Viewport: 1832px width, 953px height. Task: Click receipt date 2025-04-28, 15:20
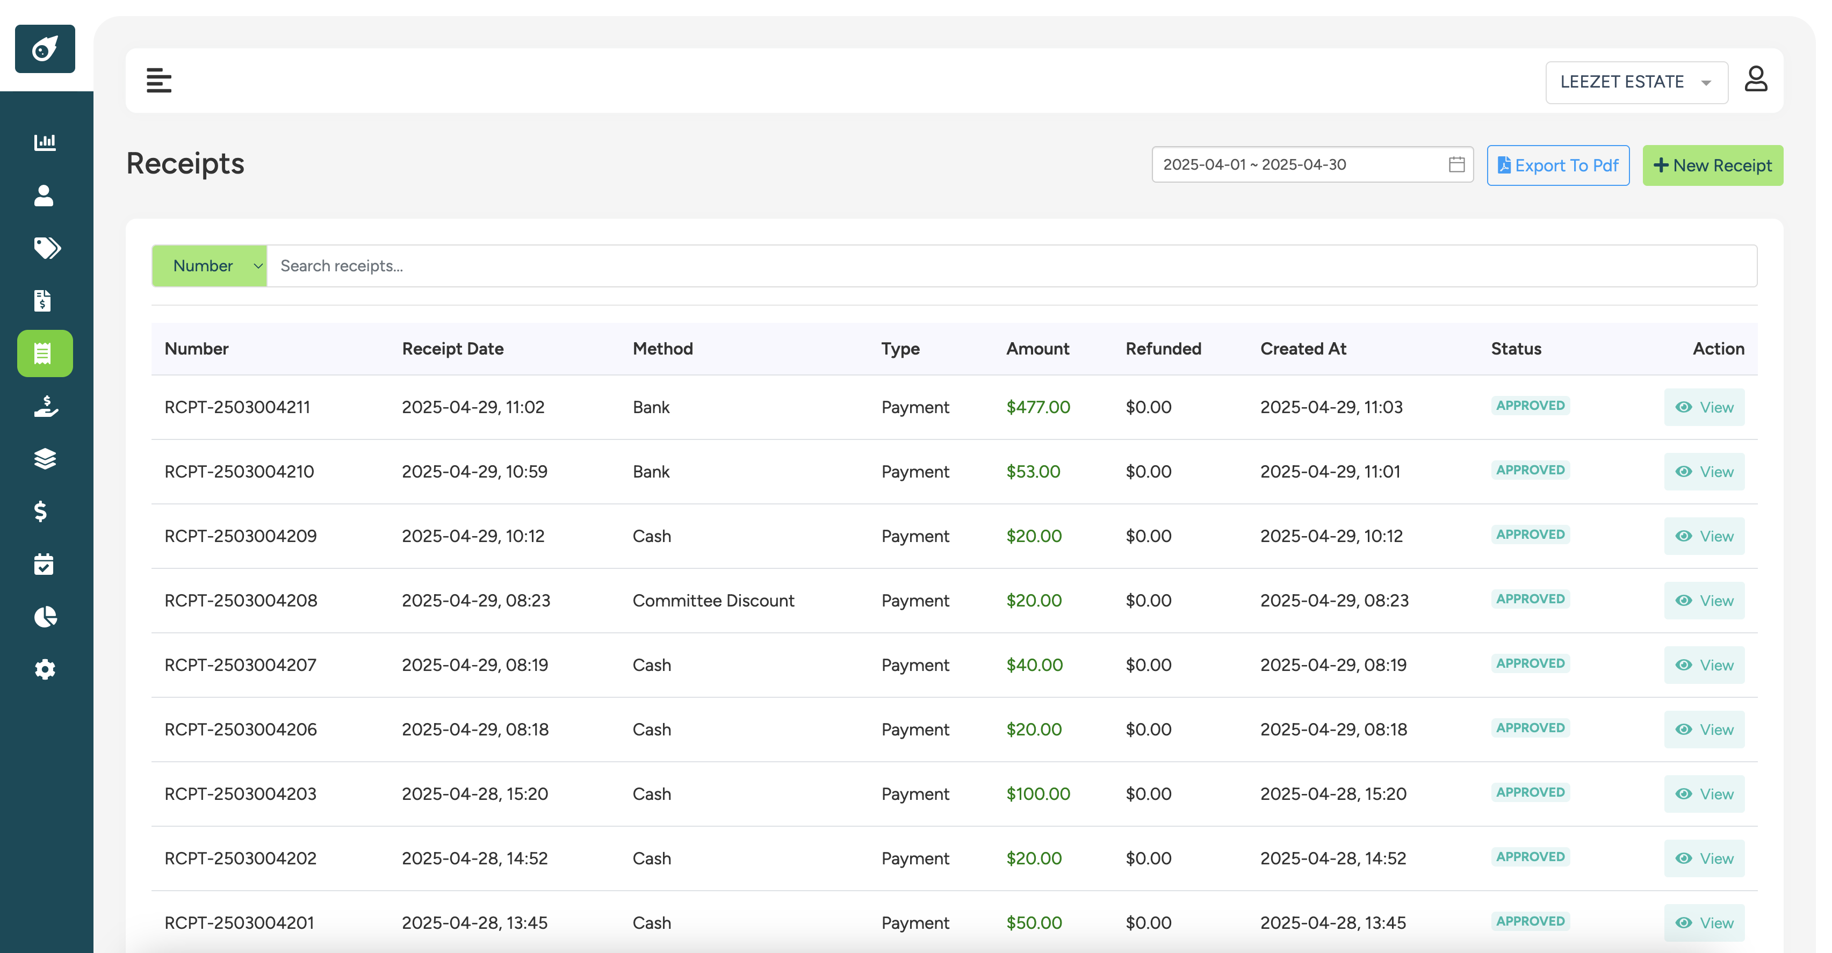(x=475, y=795)
